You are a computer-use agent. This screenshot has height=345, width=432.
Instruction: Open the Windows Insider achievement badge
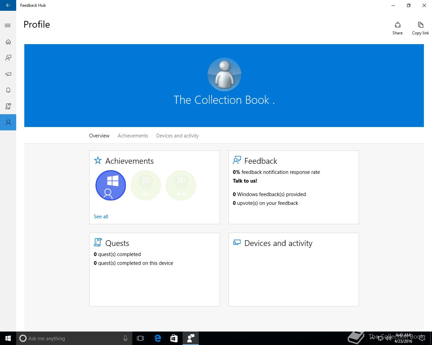pyautogui.click(x=111, y=185)
